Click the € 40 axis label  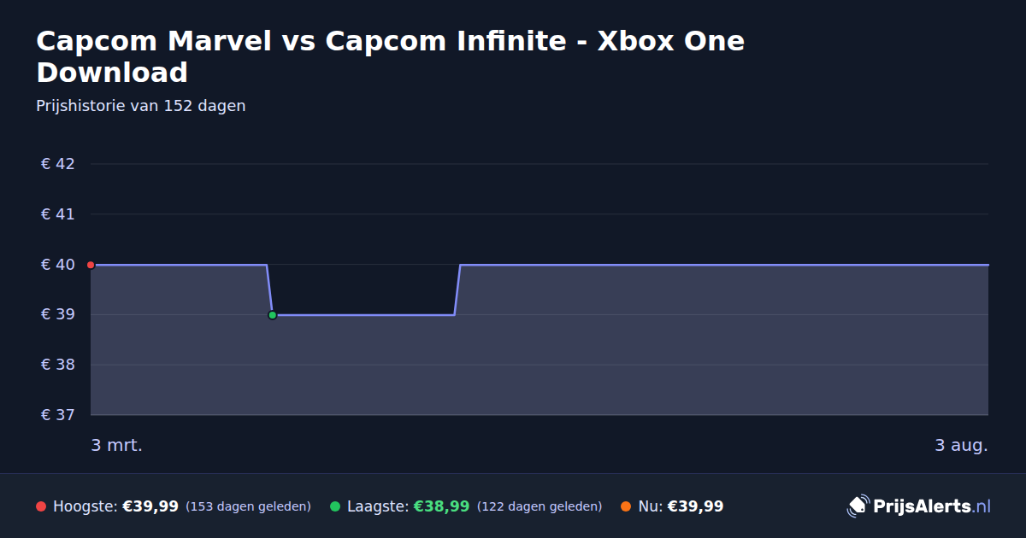57,265
